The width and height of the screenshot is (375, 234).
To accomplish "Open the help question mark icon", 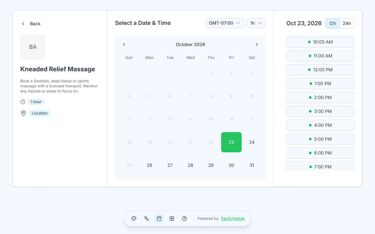I will click(x=184, y=219).
